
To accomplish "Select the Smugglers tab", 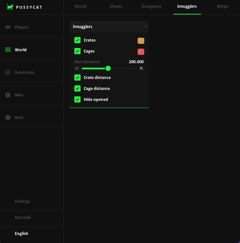I will point(187,6).
